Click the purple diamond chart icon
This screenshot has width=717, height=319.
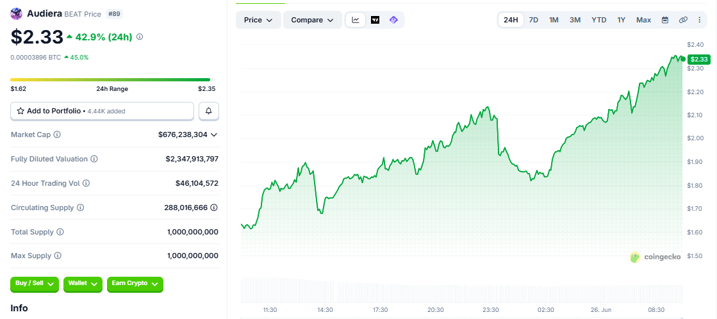[x=393, y=20]
